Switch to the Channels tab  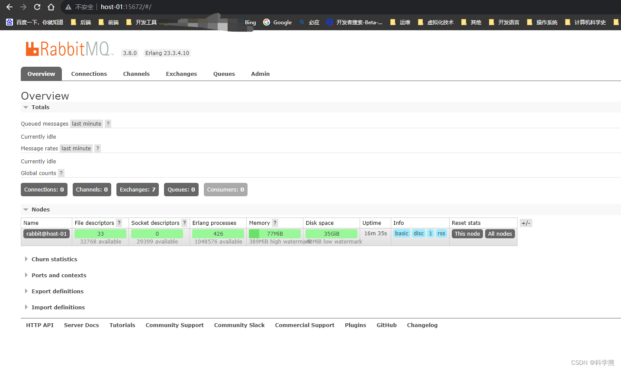click(x=136, y=74)
